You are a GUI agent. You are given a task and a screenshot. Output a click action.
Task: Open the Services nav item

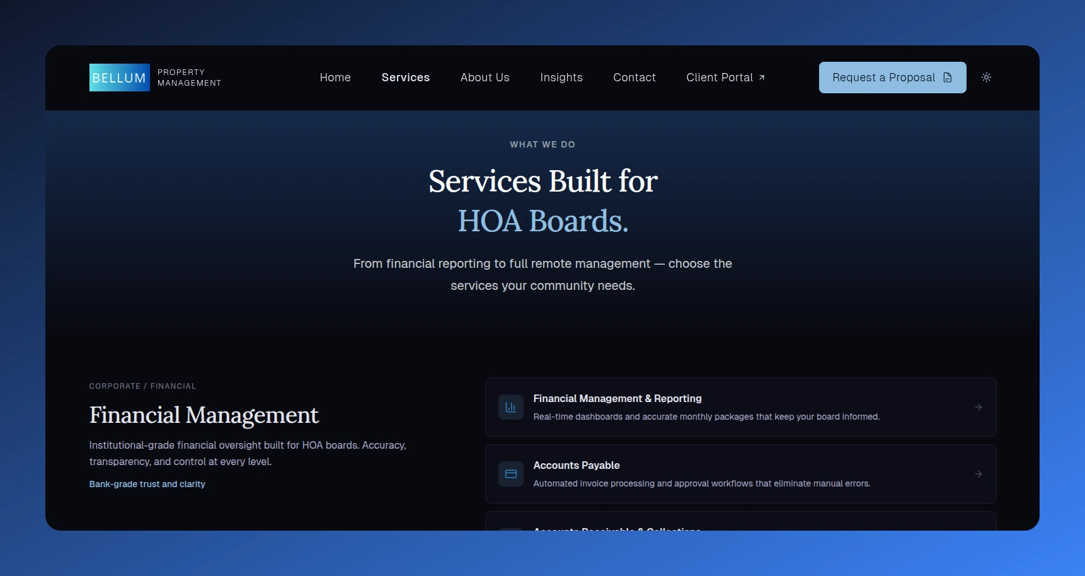tap(406, 78)
